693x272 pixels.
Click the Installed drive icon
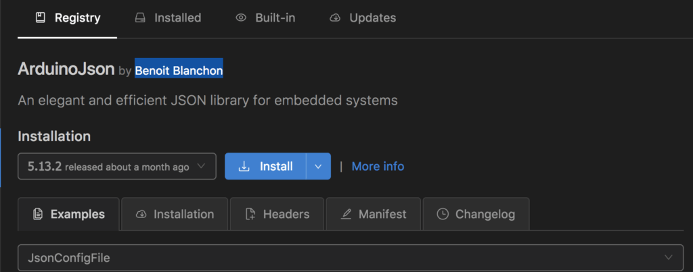[140, 18]
